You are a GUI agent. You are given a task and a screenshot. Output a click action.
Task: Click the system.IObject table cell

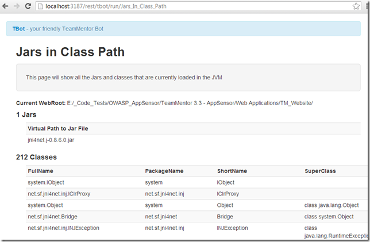[46, 182]
